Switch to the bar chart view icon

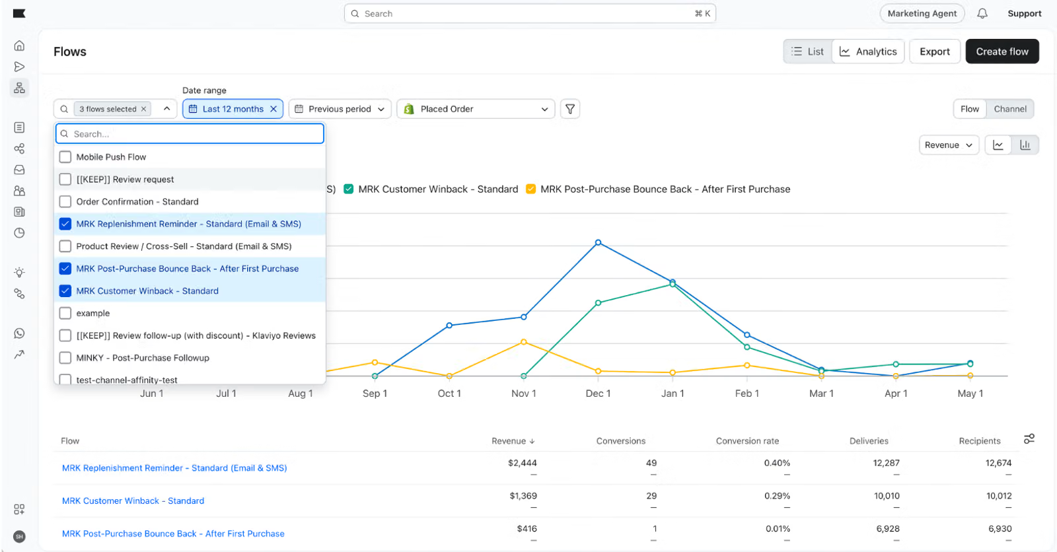(x=1025, y=145)
